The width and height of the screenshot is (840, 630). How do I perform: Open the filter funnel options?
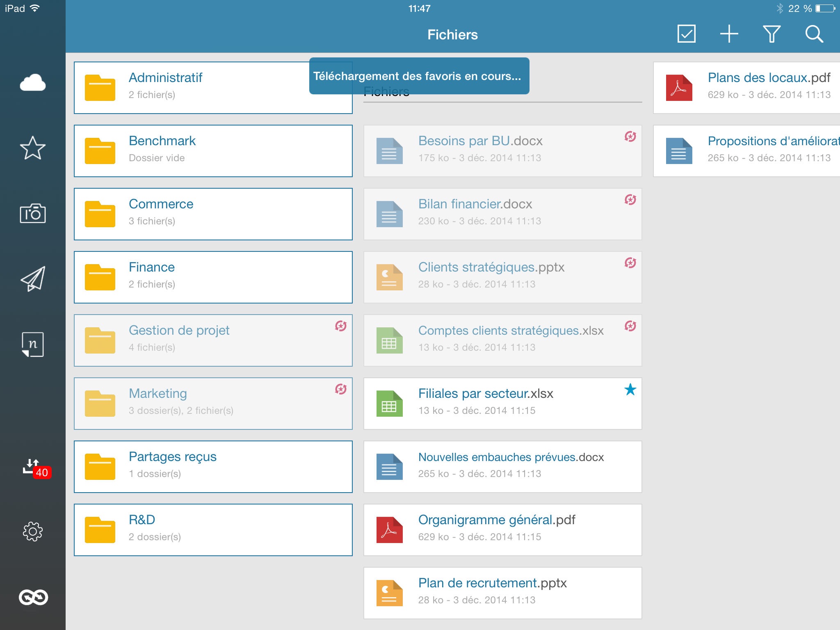coord(771,34)
